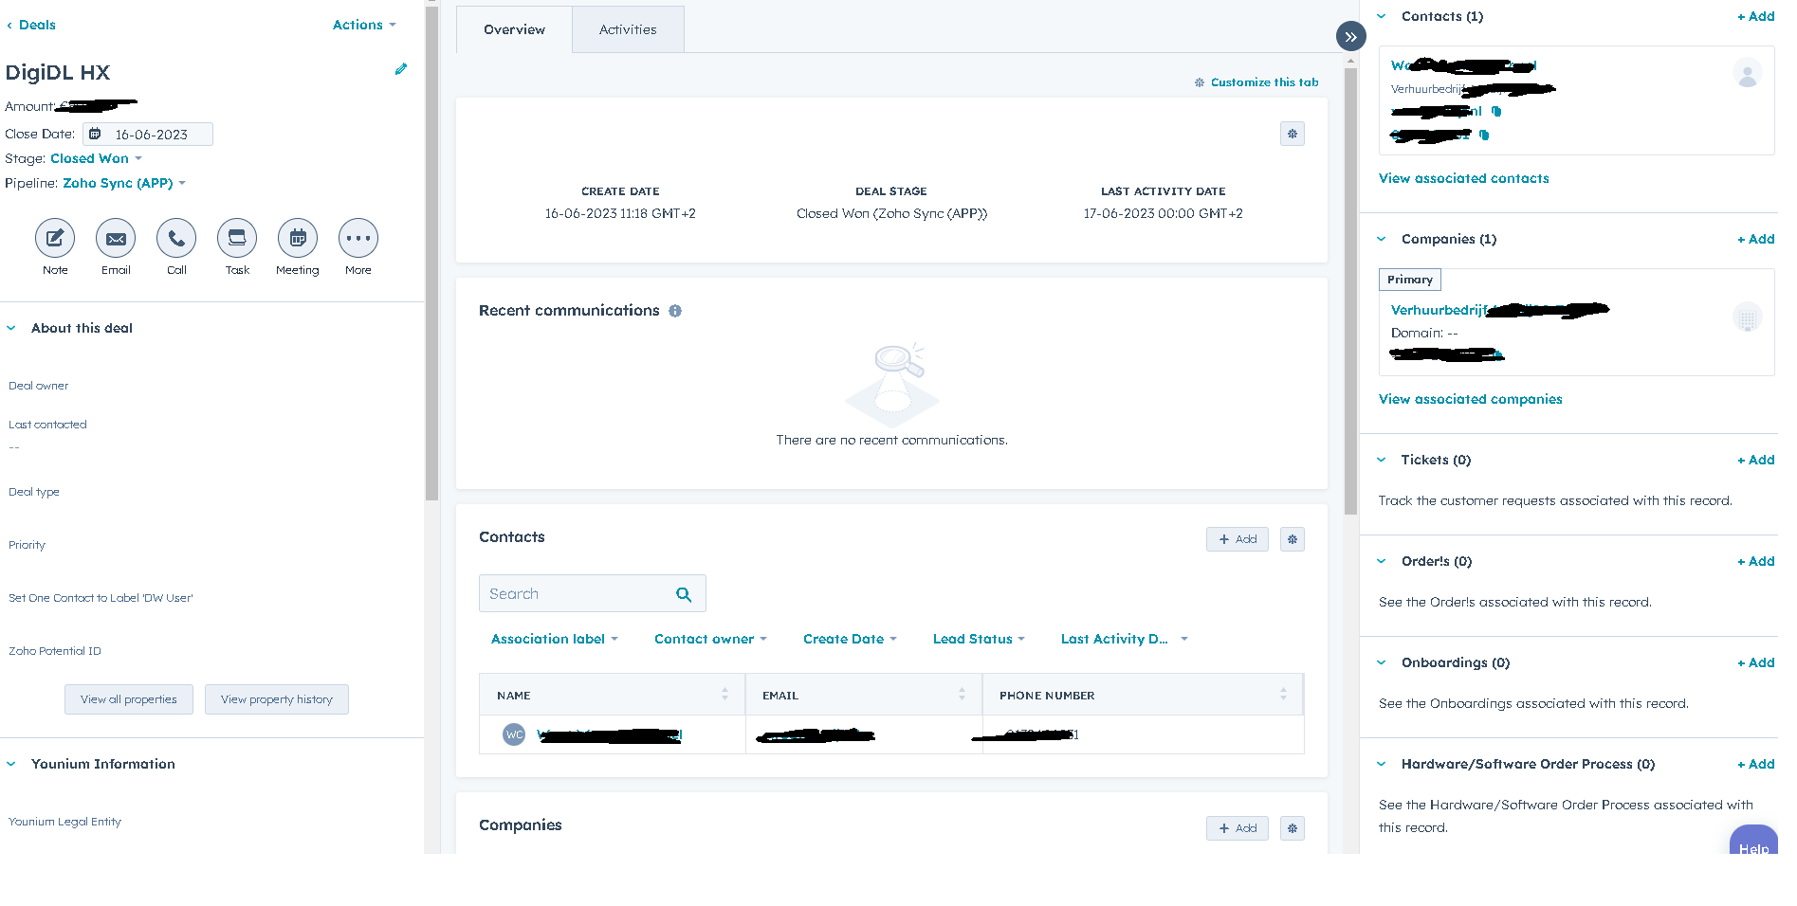Open the Email composer icon
The image size is (1797, 906).
pos(115,239)
